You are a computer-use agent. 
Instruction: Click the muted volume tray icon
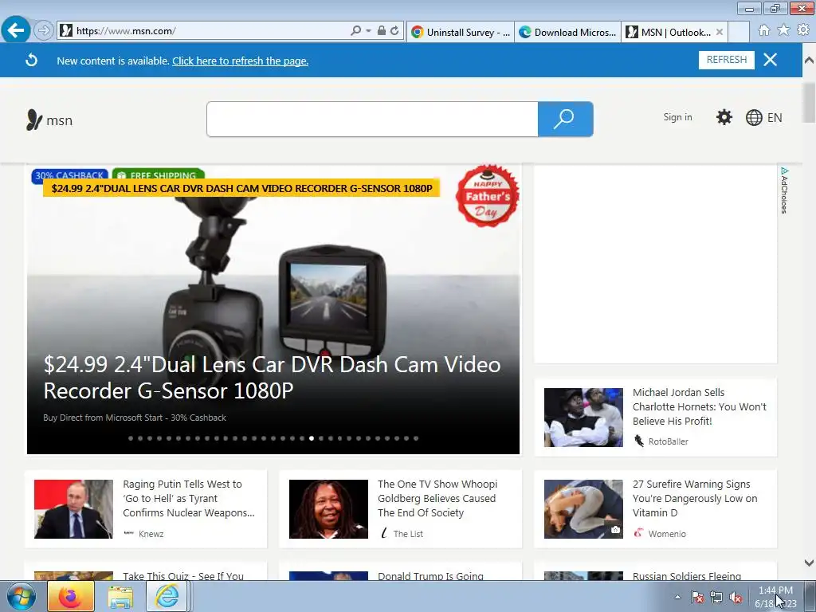coord(736,598)
